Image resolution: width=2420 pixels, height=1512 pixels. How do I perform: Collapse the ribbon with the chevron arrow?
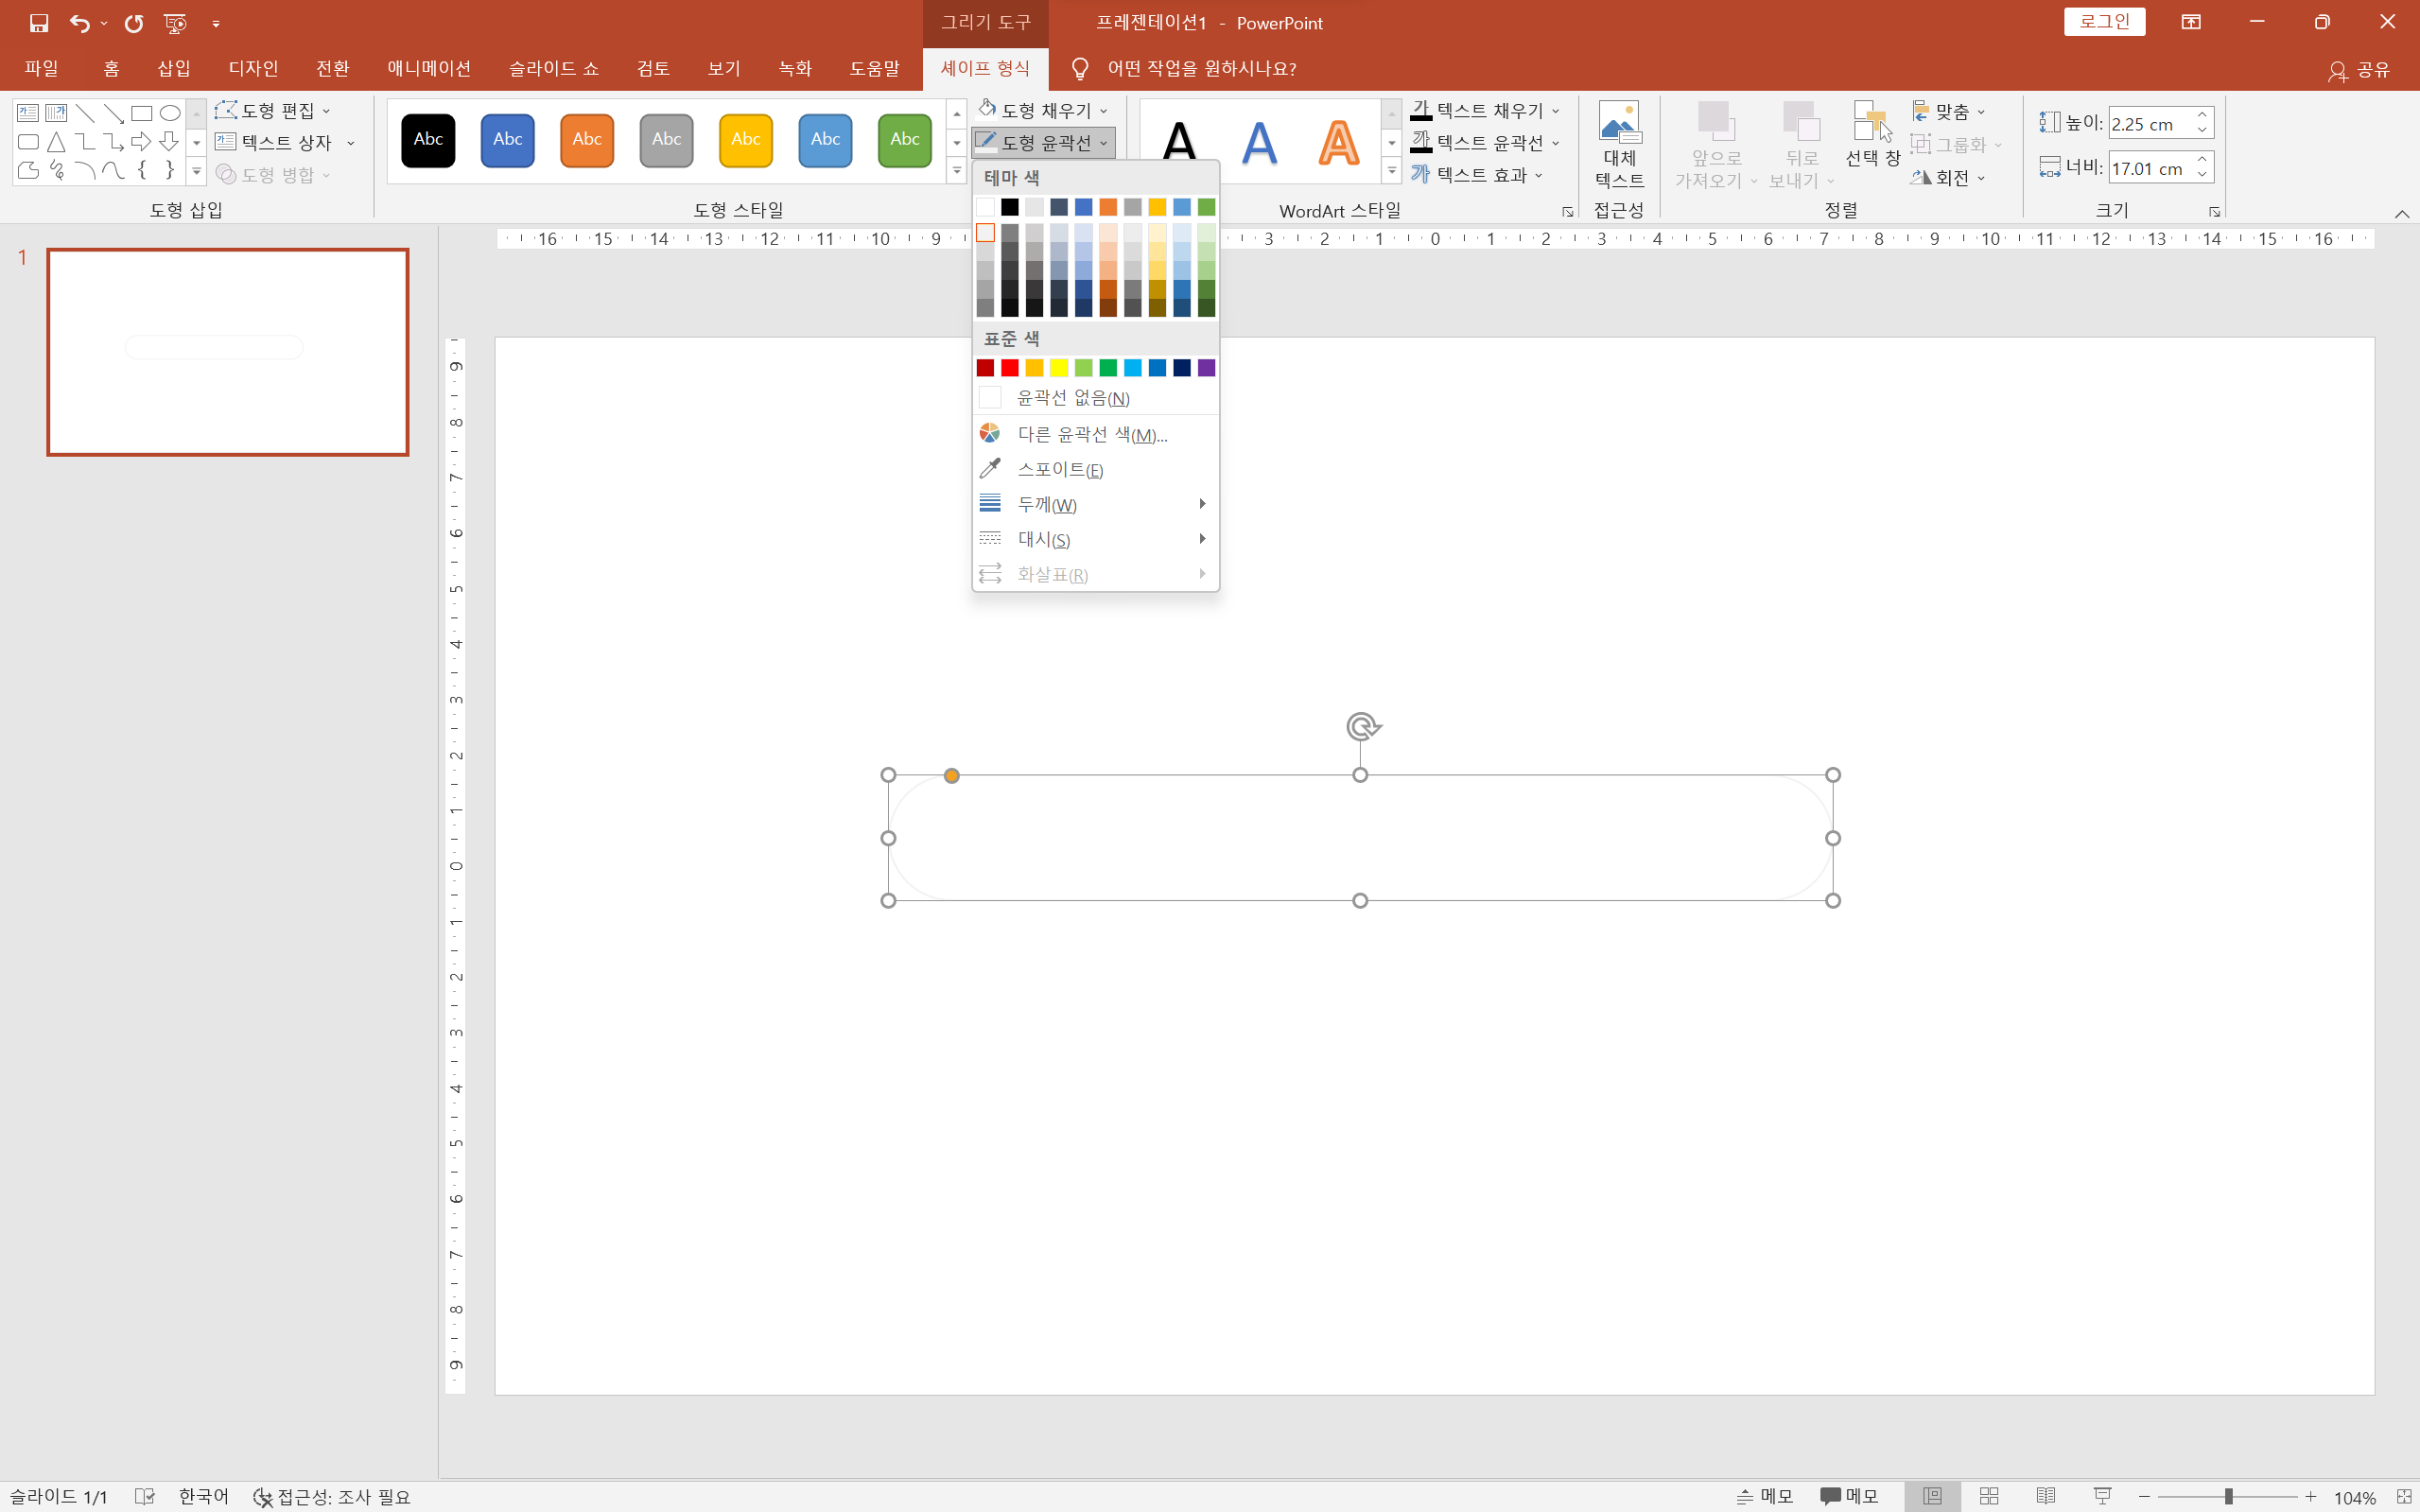(2401, 214)
